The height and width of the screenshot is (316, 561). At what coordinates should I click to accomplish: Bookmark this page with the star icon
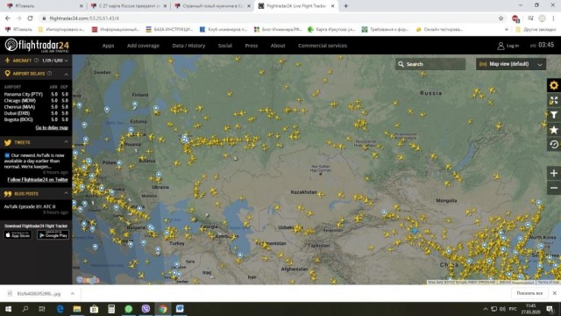[501, 18]
